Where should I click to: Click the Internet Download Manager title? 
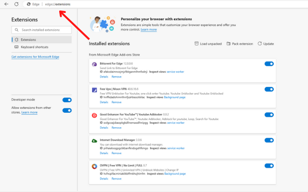117,140
